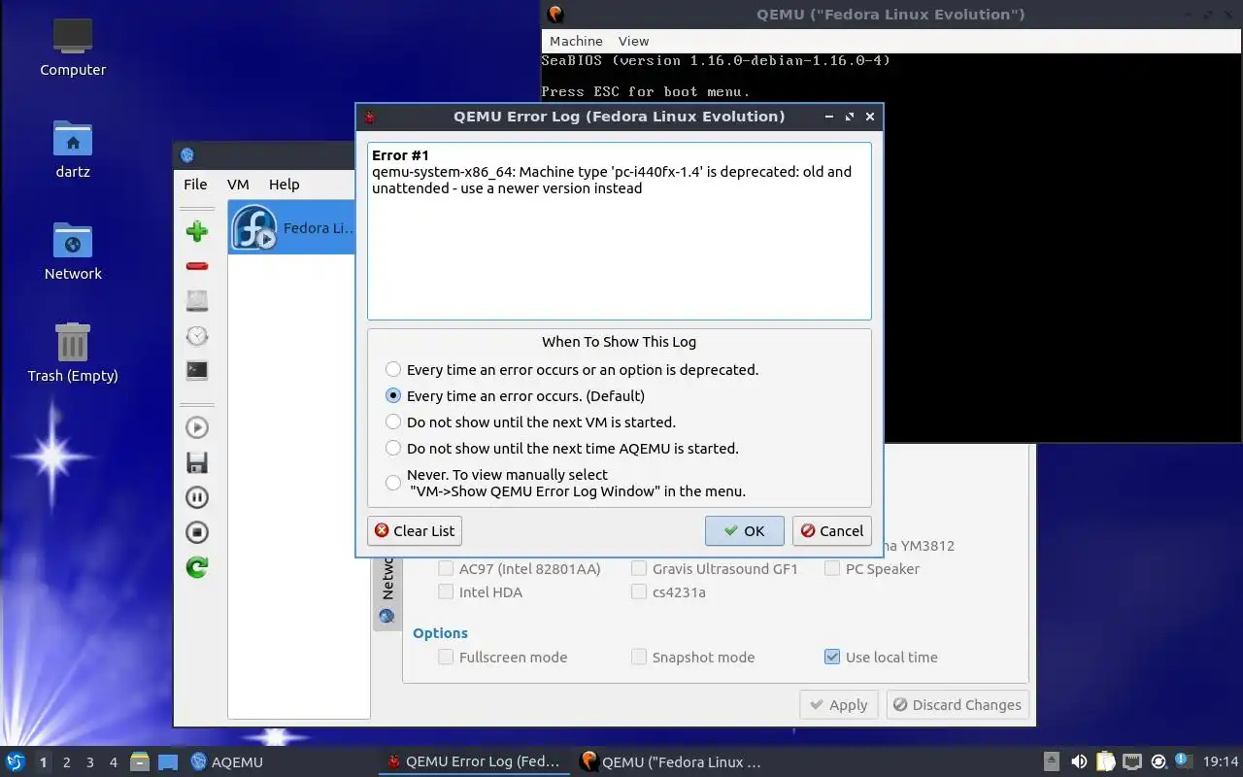Click OK in the QEMU Error Log dialog

pyautogui.click(x=745, y=530)
